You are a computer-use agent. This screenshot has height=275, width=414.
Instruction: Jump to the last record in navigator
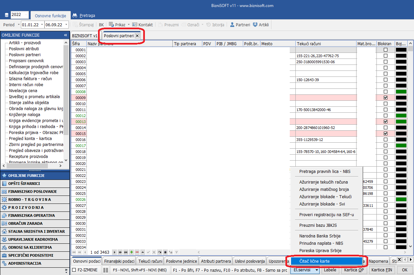(x=126, y=252)
